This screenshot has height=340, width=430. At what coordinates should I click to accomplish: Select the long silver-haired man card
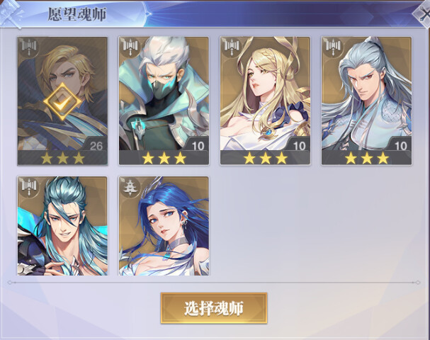367,101
